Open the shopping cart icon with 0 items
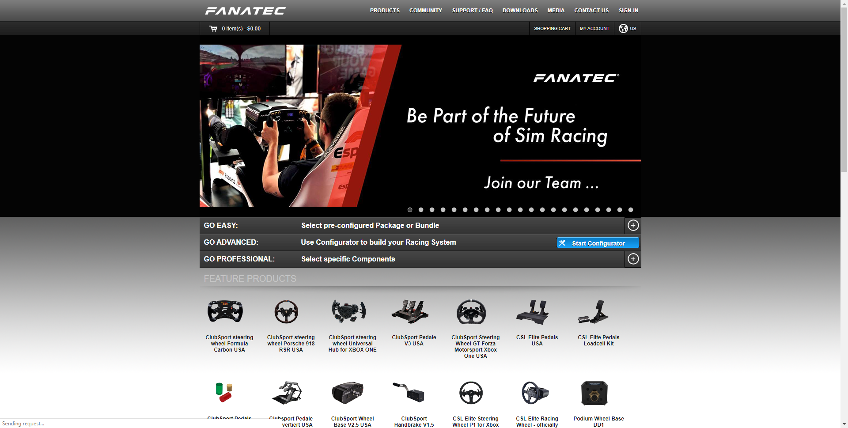The height and width of the screenshot is (428, 848). click(x=213, y=28)
